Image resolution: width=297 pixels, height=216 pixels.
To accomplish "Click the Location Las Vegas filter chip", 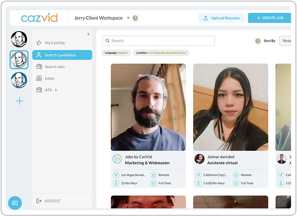I will coord(161,53).
